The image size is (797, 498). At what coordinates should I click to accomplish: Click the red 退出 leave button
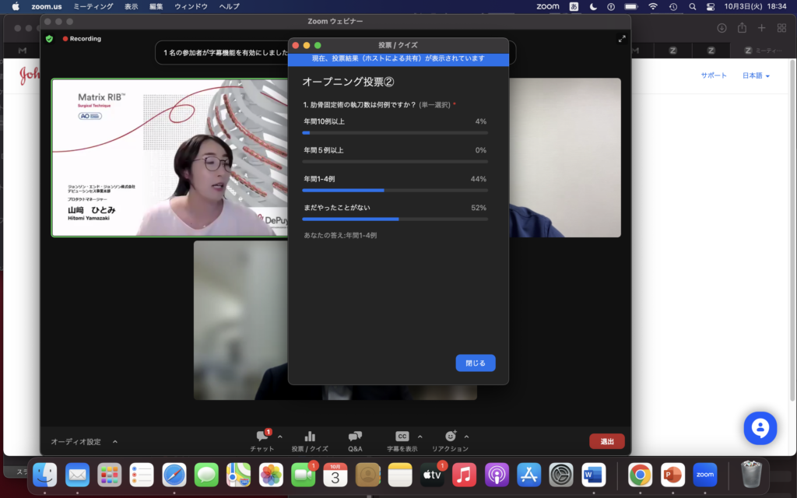coord(606,441)
